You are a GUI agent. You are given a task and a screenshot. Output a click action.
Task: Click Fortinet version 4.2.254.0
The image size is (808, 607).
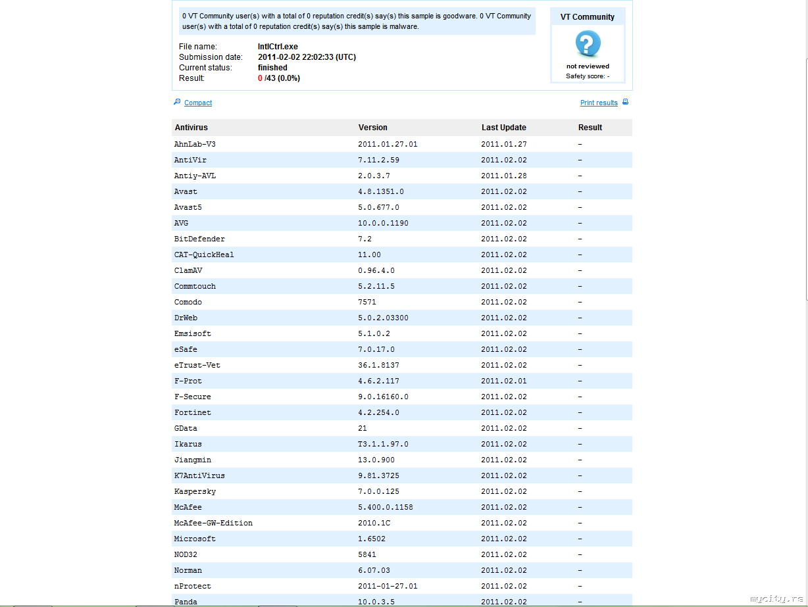378,412
